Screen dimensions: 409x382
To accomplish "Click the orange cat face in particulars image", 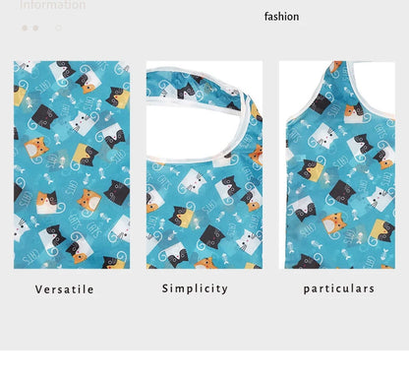I will (334, 223).
